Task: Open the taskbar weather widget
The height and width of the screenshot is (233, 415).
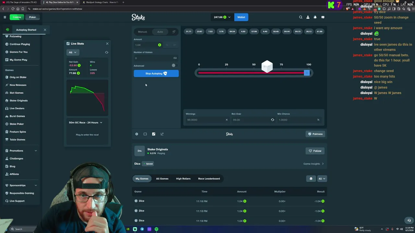Action: [x=363, y=229]
